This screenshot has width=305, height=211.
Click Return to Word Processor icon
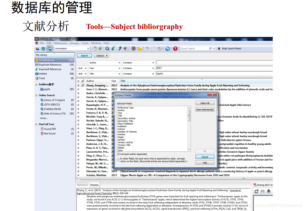pyautogui.click(x=160, y=49)
